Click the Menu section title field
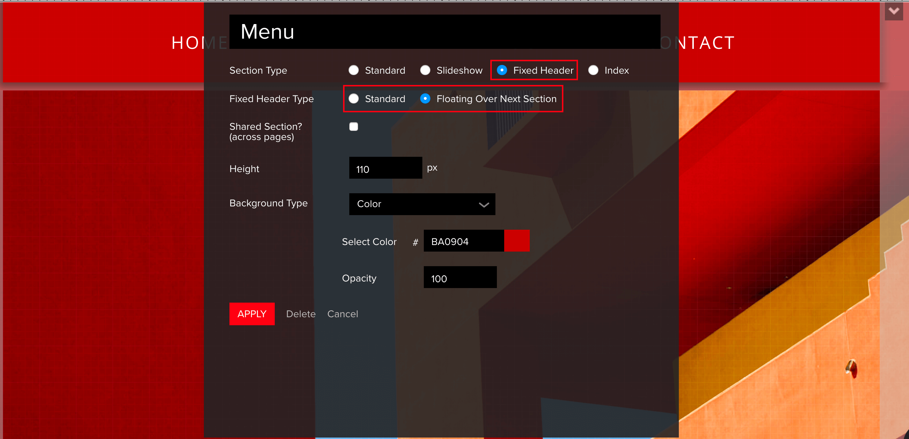This screenshot has height=439, width=909. click(444, 32)
